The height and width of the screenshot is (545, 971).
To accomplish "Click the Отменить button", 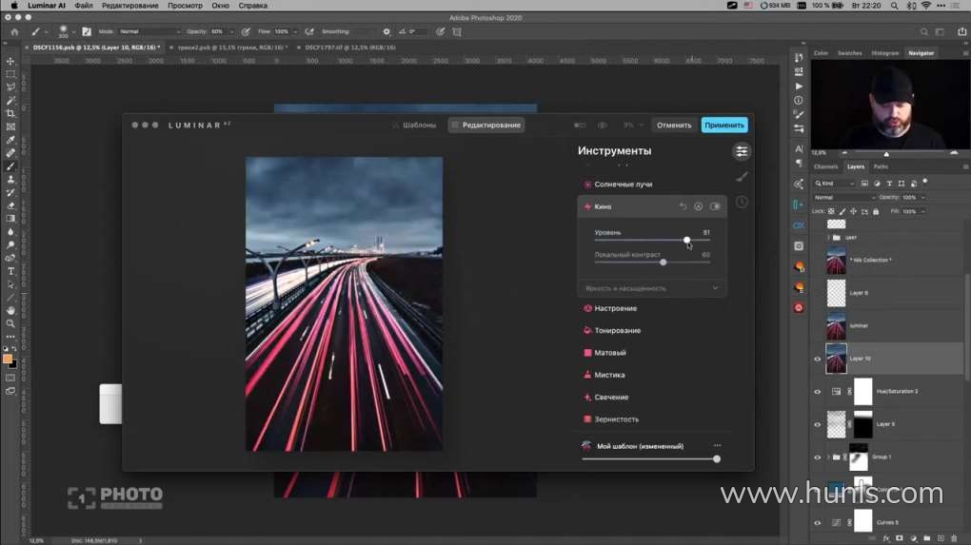I will [x=674, y=125].
